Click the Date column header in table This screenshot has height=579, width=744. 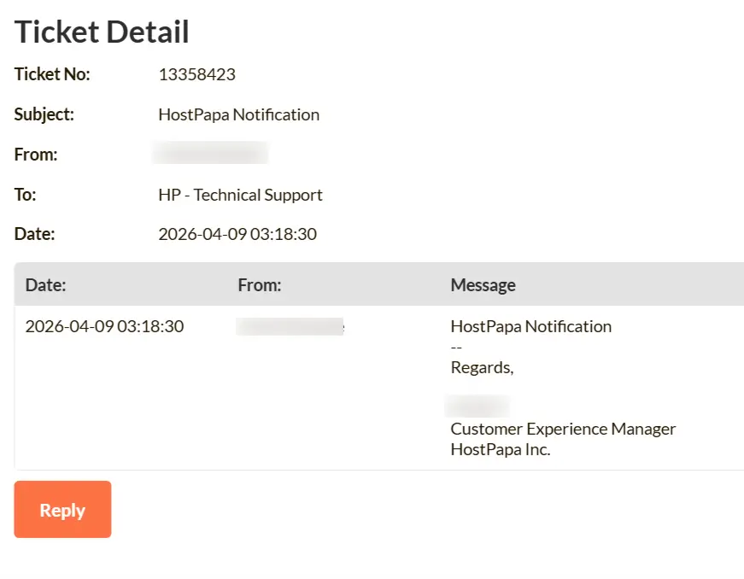pos(46,285)
